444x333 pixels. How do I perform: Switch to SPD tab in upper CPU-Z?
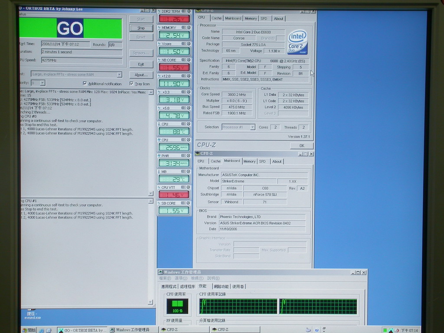(x=264, y=18)
